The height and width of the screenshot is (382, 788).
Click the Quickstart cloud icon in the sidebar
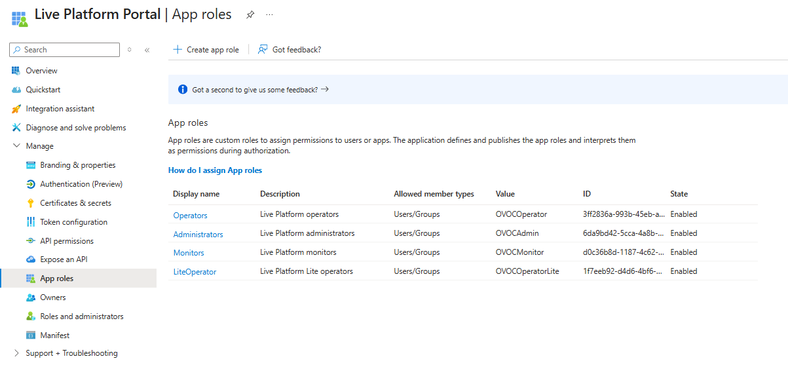tap(16, 90)
